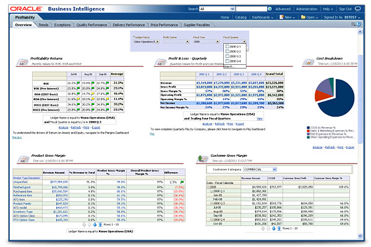Open the BITEST user menu
371x247 pixels.
352,17
